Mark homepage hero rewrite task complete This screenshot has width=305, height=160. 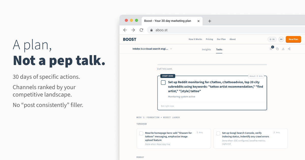[141, 133]
